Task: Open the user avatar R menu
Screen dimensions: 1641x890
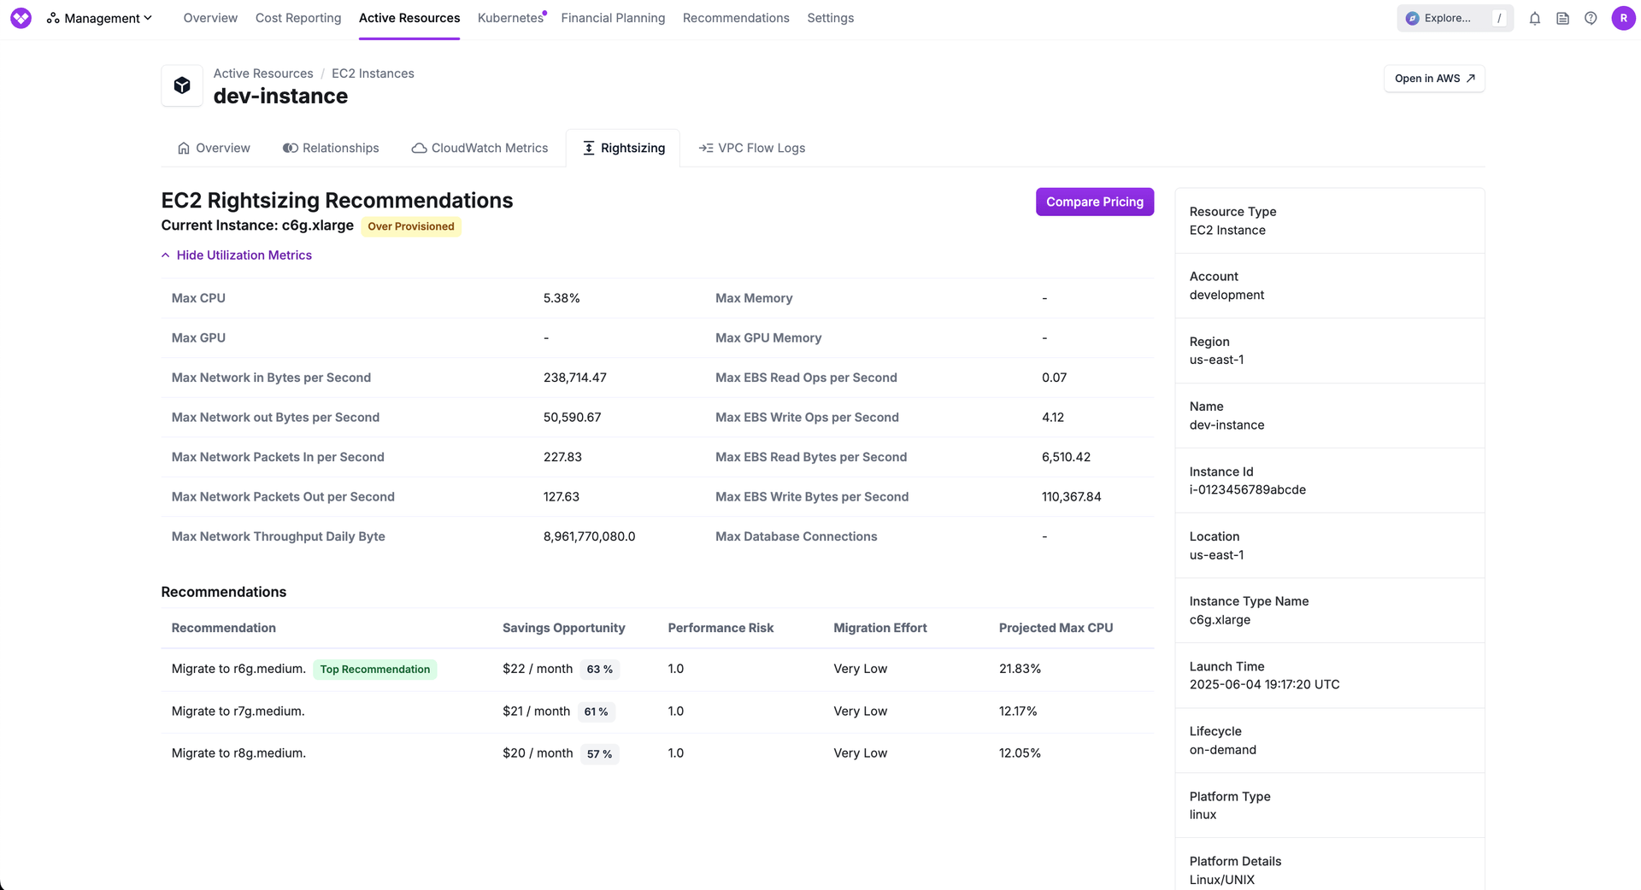Action: pyautogui.click(x=1622, y=18)
